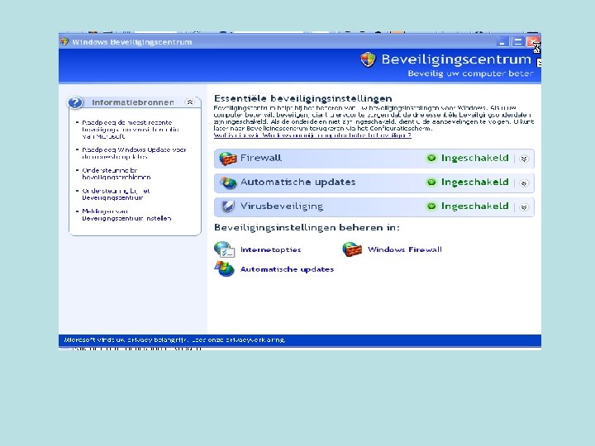Image resolution: width=595 pixels, height=446 pixels.
Task: Click the Windows Firewall brick icon at bottom
Action: [x=352, y=249]
